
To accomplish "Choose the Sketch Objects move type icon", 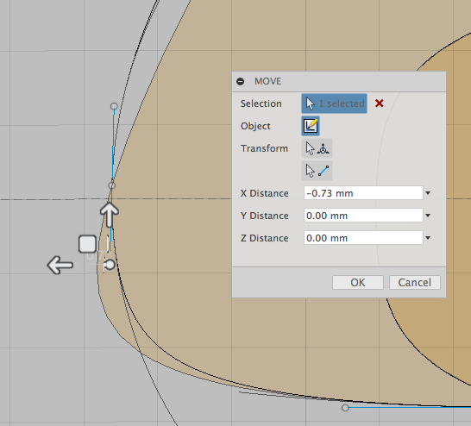I will click(x=311, y=126).
